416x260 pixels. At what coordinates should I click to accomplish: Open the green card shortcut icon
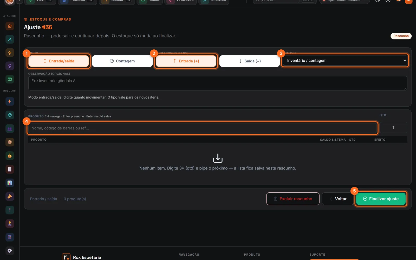click(x=10, y=79)
